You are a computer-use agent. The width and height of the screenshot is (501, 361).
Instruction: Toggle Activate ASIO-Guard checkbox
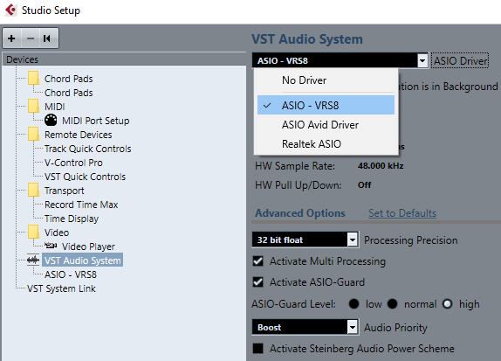257,282
